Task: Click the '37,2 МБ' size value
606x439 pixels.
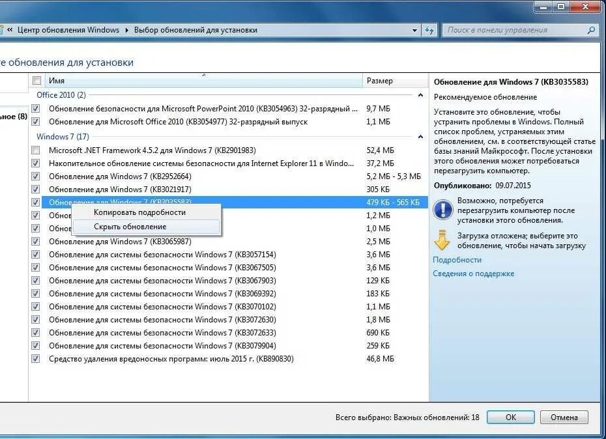Action: click(380, 163)
